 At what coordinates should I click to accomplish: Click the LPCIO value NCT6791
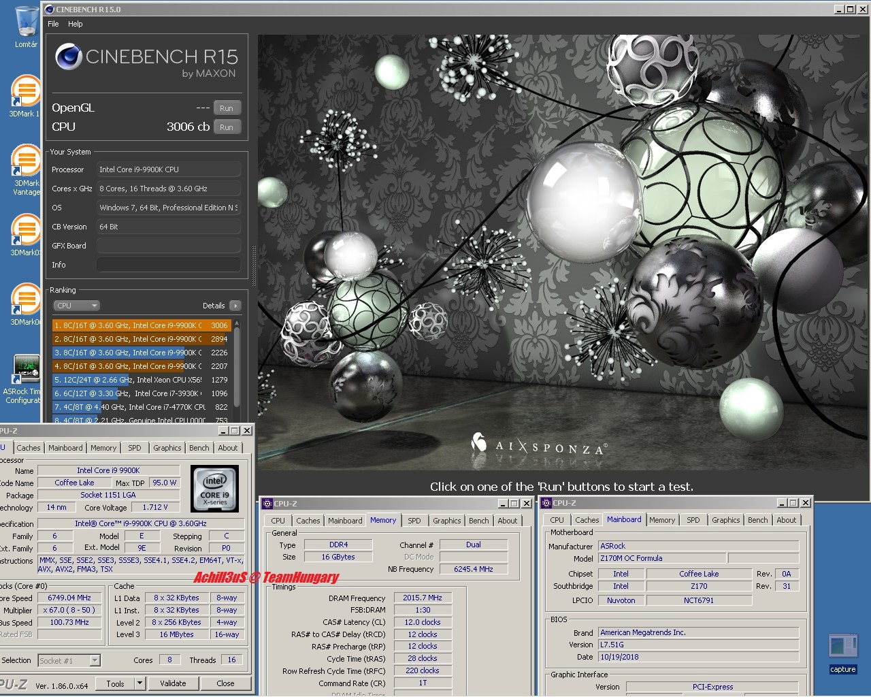pyautogui.click(x=699, y=600)
